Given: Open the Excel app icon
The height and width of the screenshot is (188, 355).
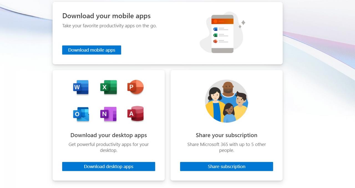Looking at the screenshot, I should point(108,87).
